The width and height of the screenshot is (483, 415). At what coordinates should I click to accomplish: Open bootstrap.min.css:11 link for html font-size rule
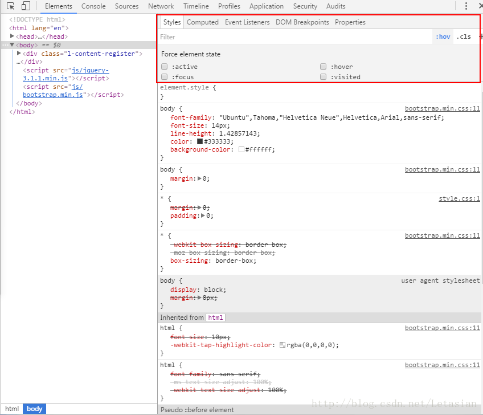coord(443,328)
